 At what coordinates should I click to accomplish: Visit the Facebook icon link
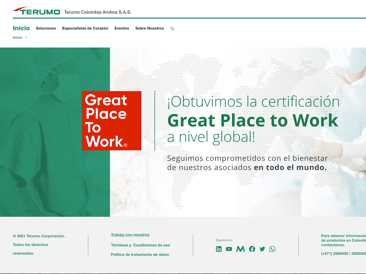[252, 249]
